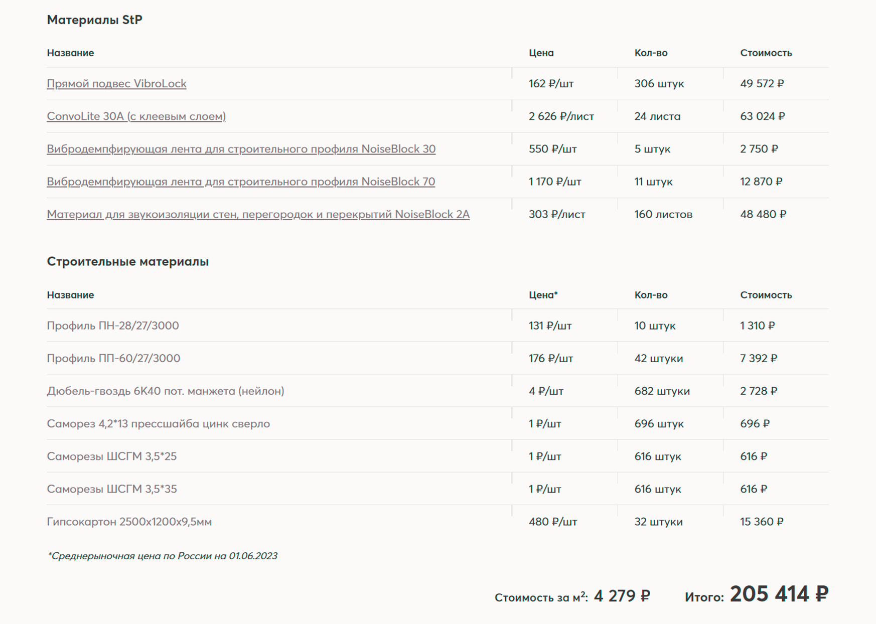Open the NoiseBlock 30 vibration tape link
Image resolution: width=876 pixels, height=624 pixels.
[241, 149]
